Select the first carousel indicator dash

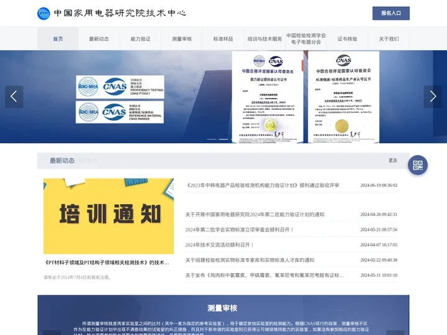coord(212,139)
